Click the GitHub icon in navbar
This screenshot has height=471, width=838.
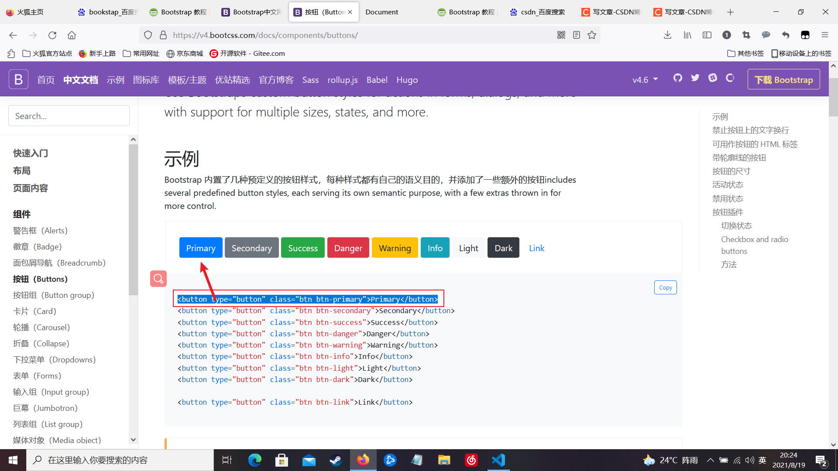[x=677, y=78]
